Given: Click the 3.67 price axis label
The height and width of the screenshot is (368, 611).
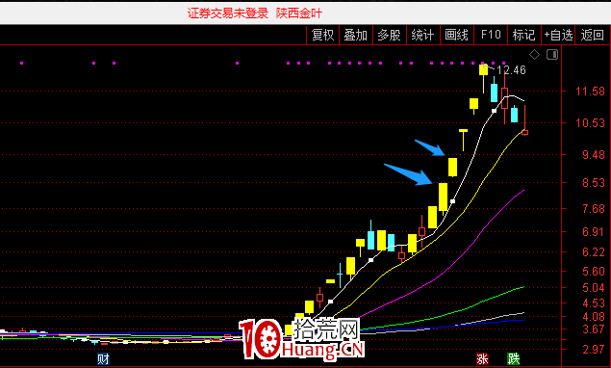Looking at the screenshot, I should point(594,329).
